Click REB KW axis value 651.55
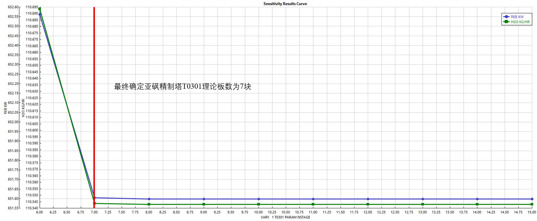This screenshot has width=537, height=221. [x=13, y=208]
